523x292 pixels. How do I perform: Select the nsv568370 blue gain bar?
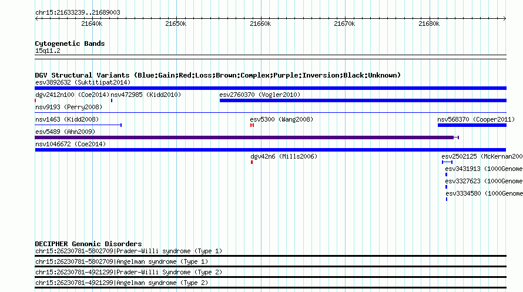(x=472, y=125)
